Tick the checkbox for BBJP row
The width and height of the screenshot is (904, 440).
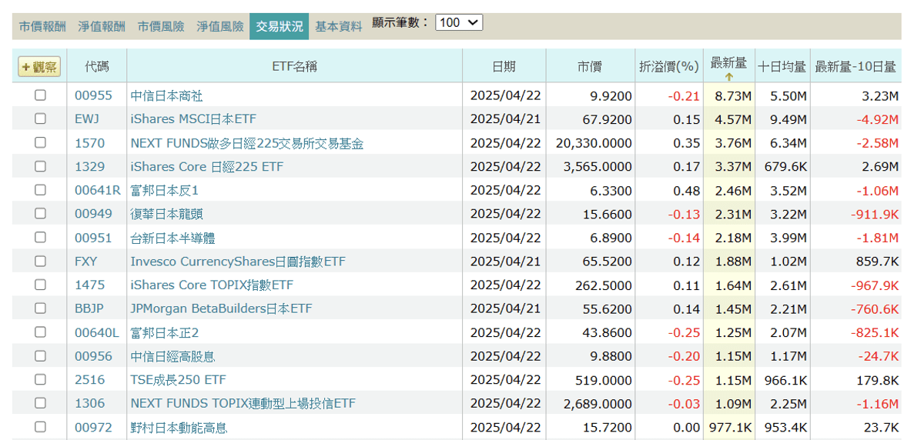(40, 308)
